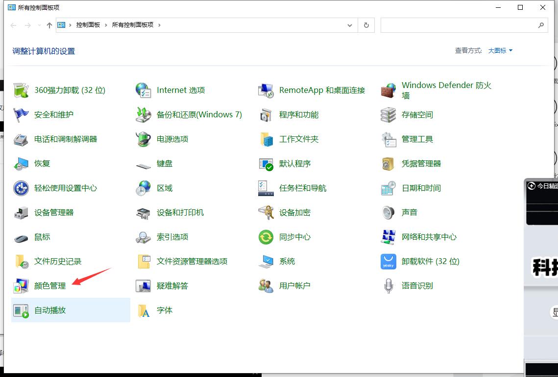Image resolution: width=558 pixels, height=377 pixels.
Task: Open the 卸载软件 (32 位) blue icon
Action: (x=388, y=262)
